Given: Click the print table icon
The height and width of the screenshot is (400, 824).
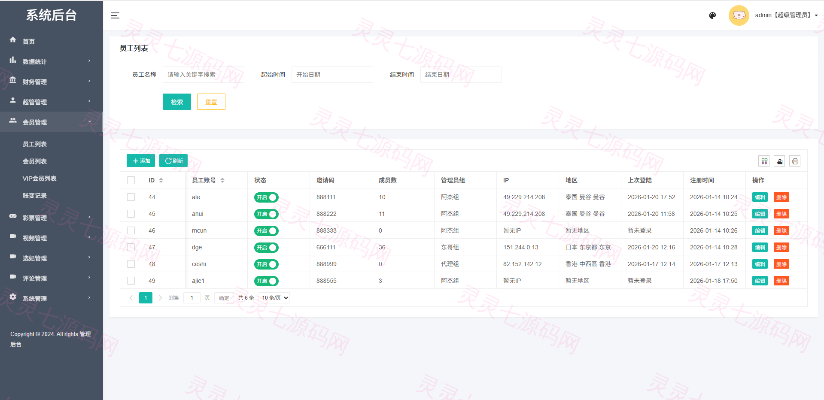Looking at the screenshot, I should click(795, 161).
